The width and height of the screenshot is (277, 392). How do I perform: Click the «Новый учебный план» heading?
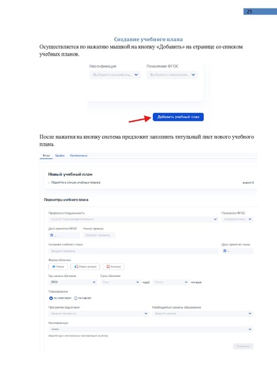[71, 174]
